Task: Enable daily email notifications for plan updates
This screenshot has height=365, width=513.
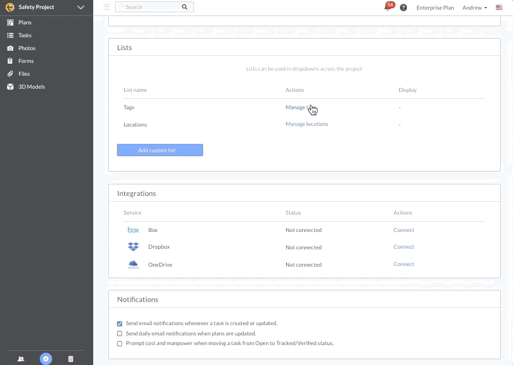Action: 120,334
